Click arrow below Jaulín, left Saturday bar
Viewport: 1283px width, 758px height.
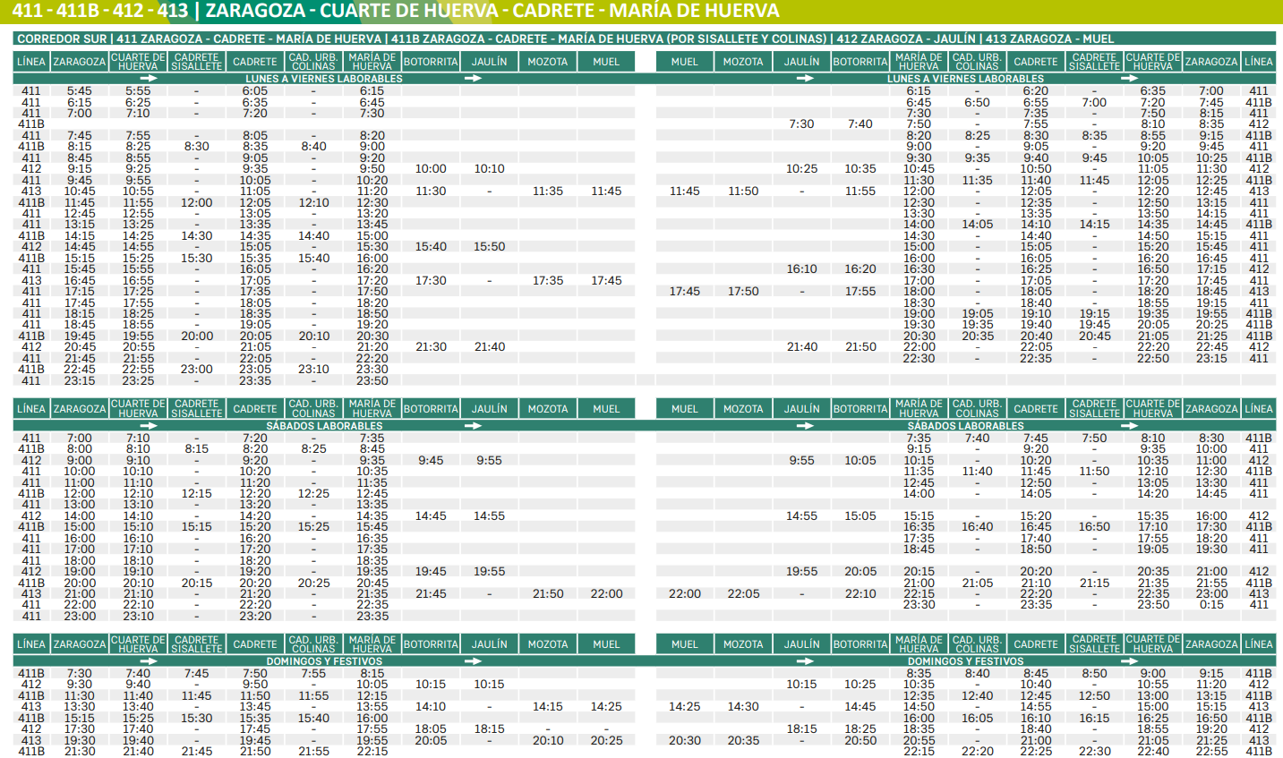click(473, 426)
